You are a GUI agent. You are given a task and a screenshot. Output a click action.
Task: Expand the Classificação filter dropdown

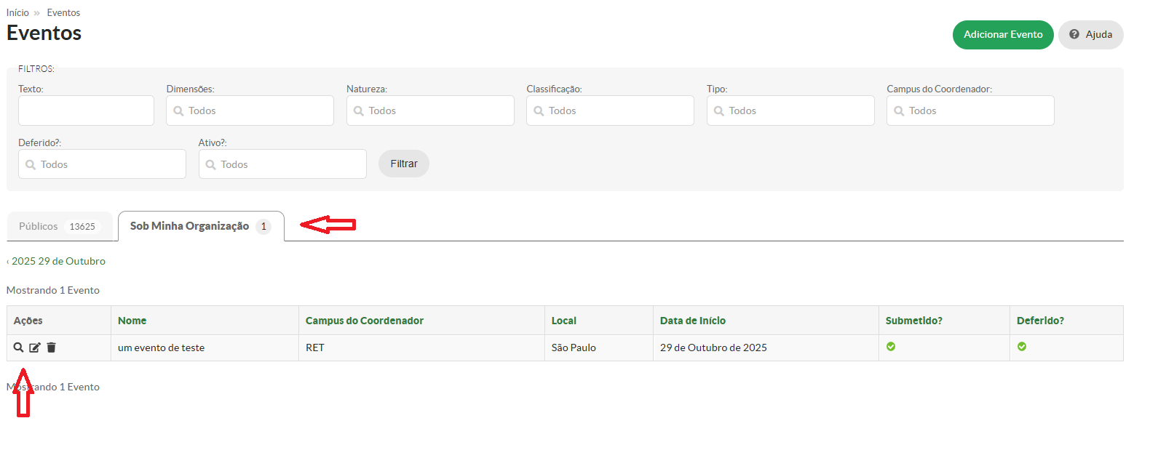pos(610,111)
